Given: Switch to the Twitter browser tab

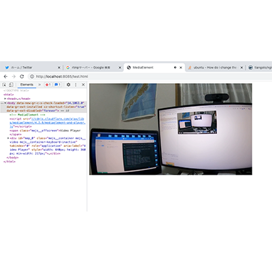Looking at the screenshot, I should click(32, 67).
